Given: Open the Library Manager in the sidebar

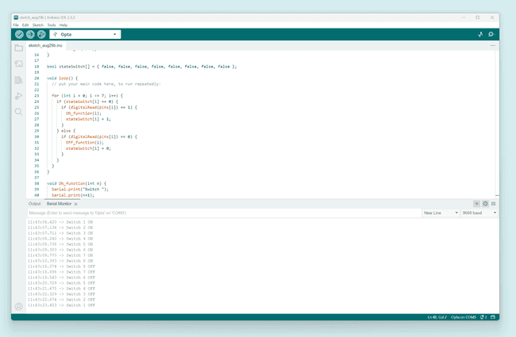Looking at the screenshot, I should point(18,80).
